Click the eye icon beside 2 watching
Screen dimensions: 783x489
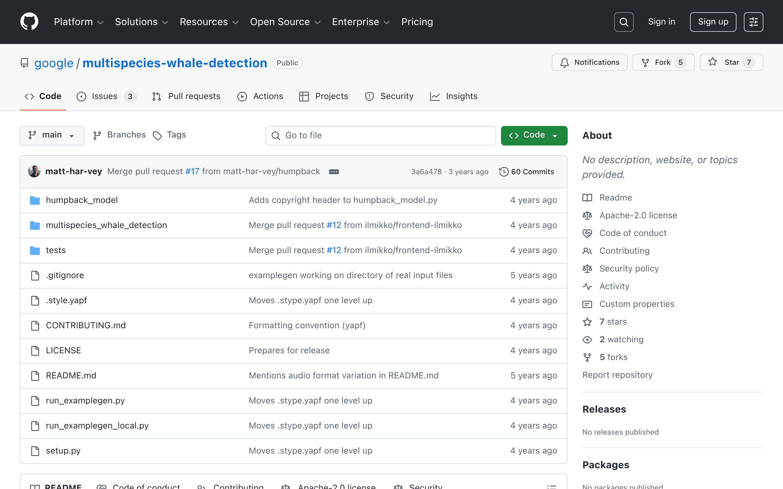pyautogui.click(x=587, y=340)
